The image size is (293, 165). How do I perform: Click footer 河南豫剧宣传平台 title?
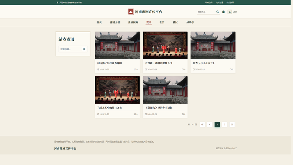point(65,148)
